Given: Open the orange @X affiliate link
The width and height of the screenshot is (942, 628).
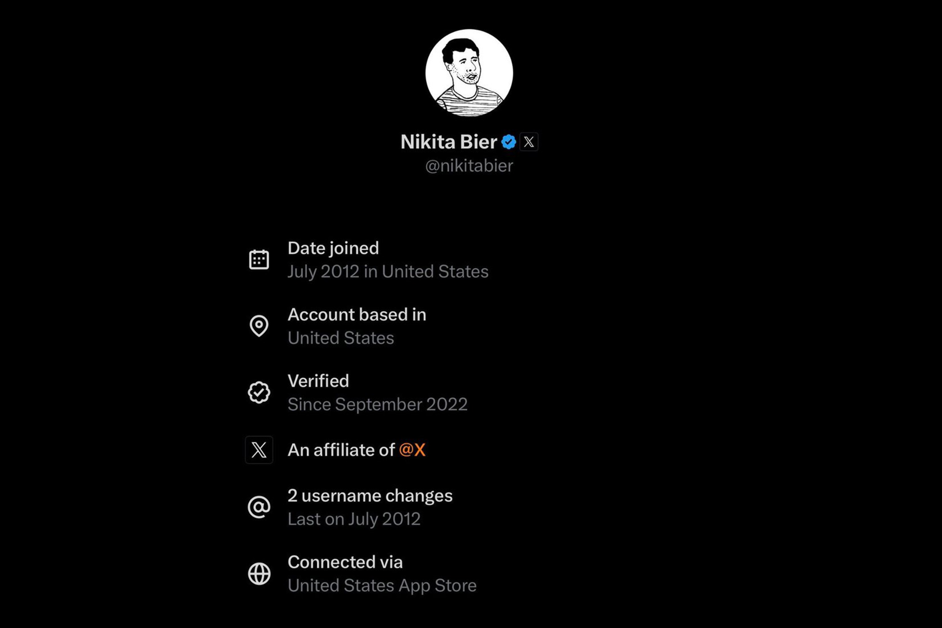Looking at the screenshot, I should 412,450.
